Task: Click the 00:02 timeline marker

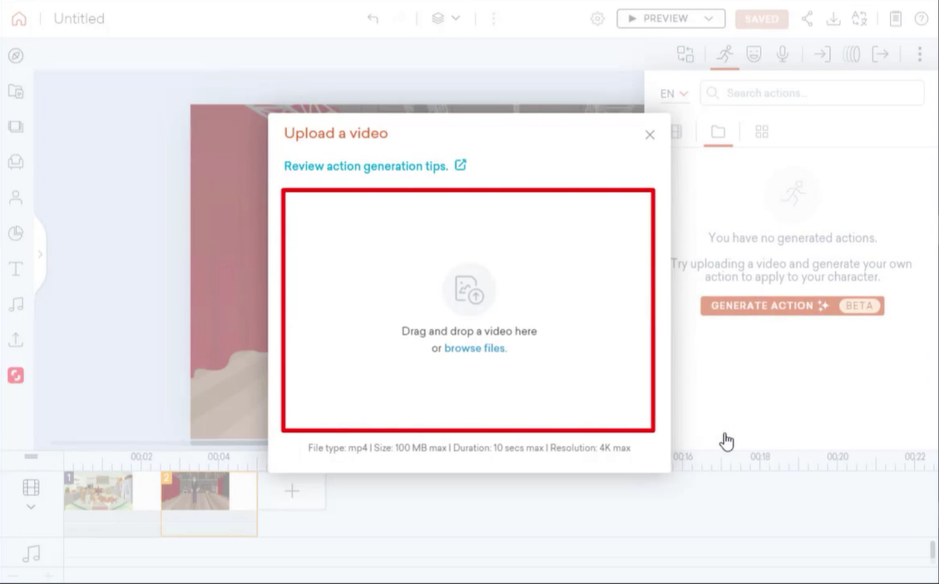Action: tap(141, 457)
